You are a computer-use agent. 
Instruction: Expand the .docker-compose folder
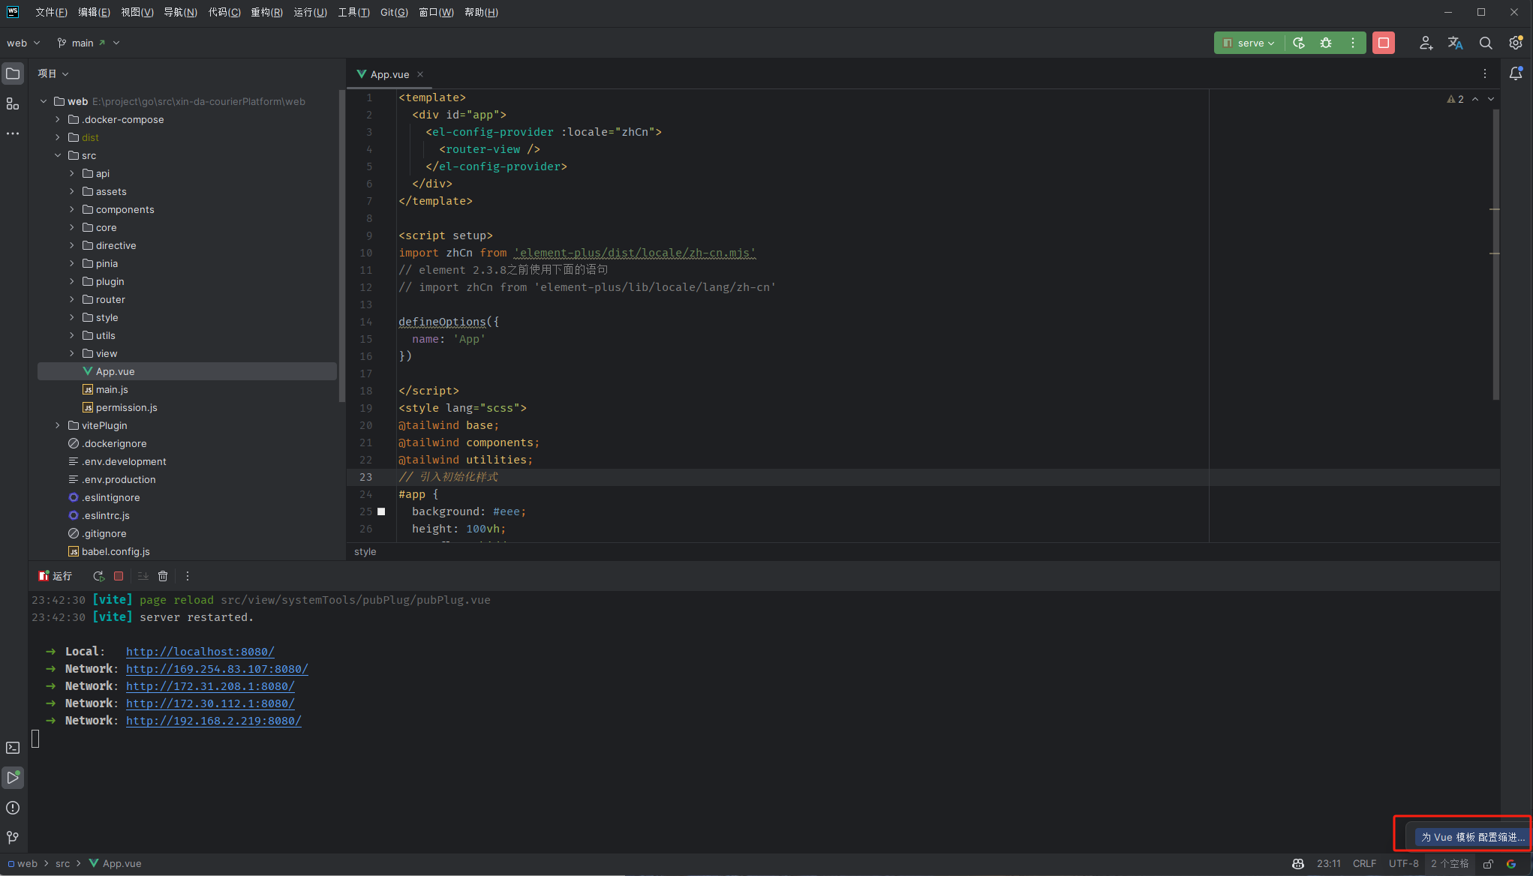[58, 119]
